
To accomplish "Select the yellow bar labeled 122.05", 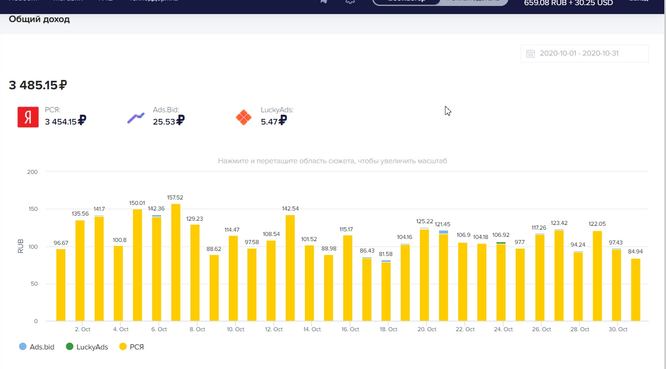I will pyautogui.click(x=597, y=276).
